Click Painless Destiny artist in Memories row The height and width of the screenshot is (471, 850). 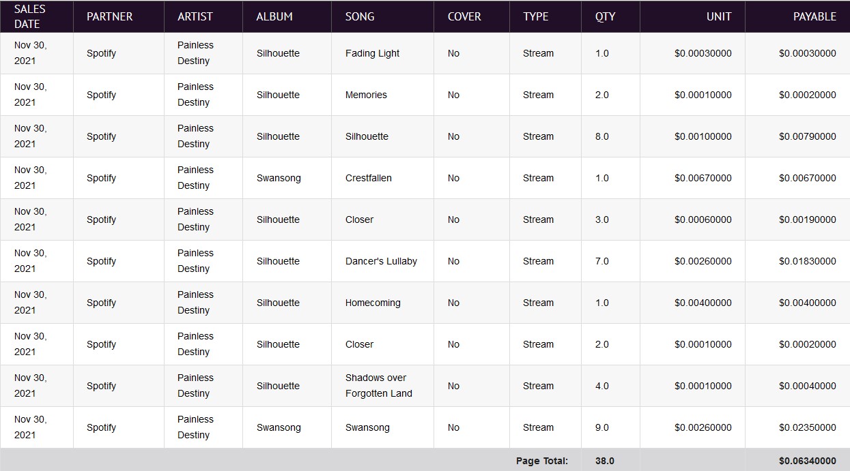(x=195, y=95)
